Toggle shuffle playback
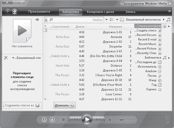This screenshot has height=128, width=174. point(44,119)
